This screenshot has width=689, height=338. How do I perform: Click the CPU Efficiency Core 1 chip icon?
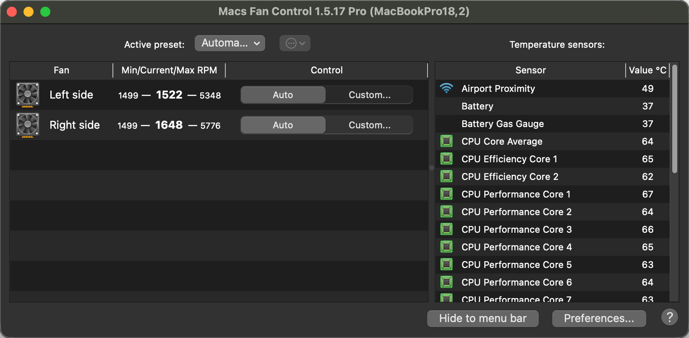446,159
